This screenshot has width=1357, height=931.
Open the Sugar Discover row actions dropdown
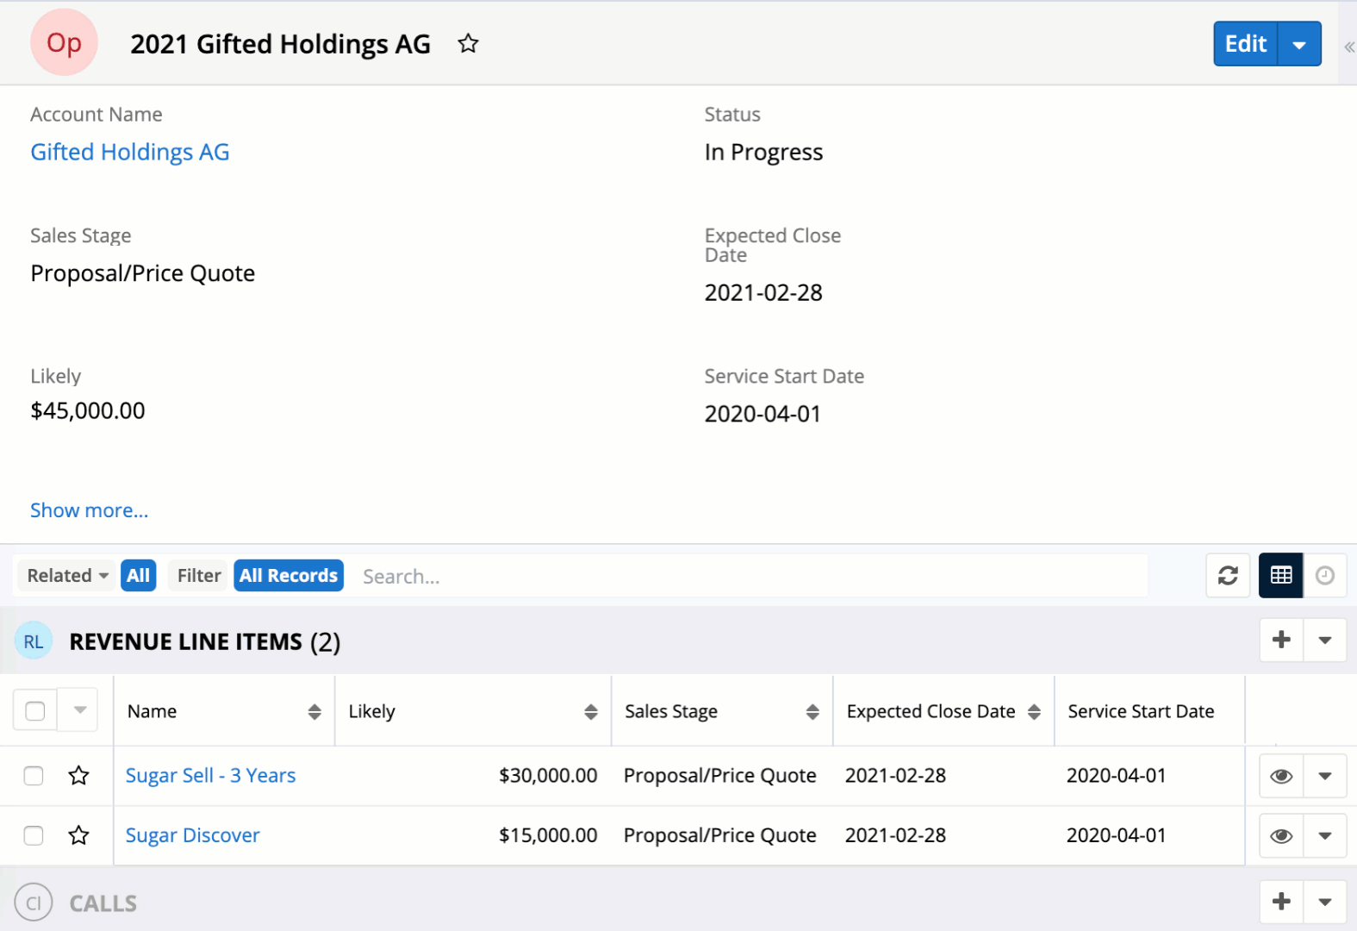pyautogui.click(x=1325, y=836)
